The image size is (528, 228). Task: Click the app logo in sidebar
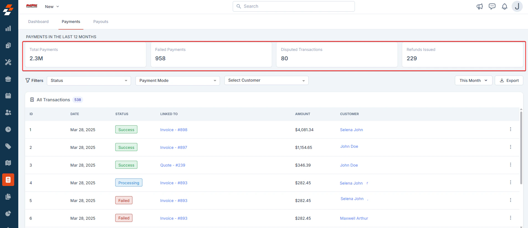pyautogui.click(x=8, y=10)
